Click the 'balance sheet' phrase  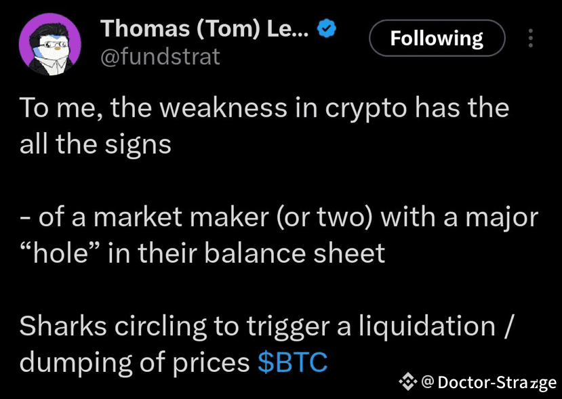pos(295,253)
